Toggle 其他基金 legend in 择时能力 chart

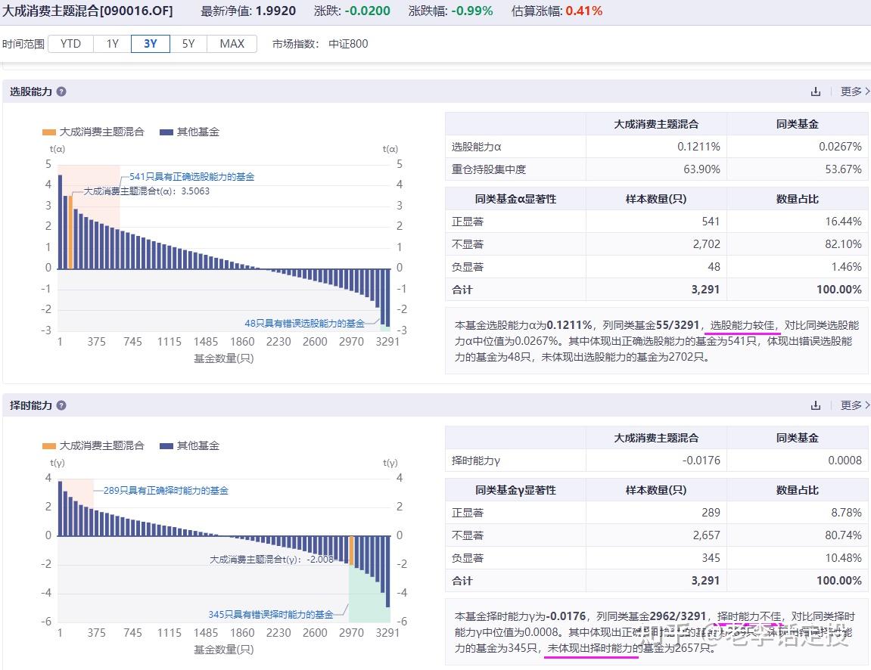click(x=189, y=445)
